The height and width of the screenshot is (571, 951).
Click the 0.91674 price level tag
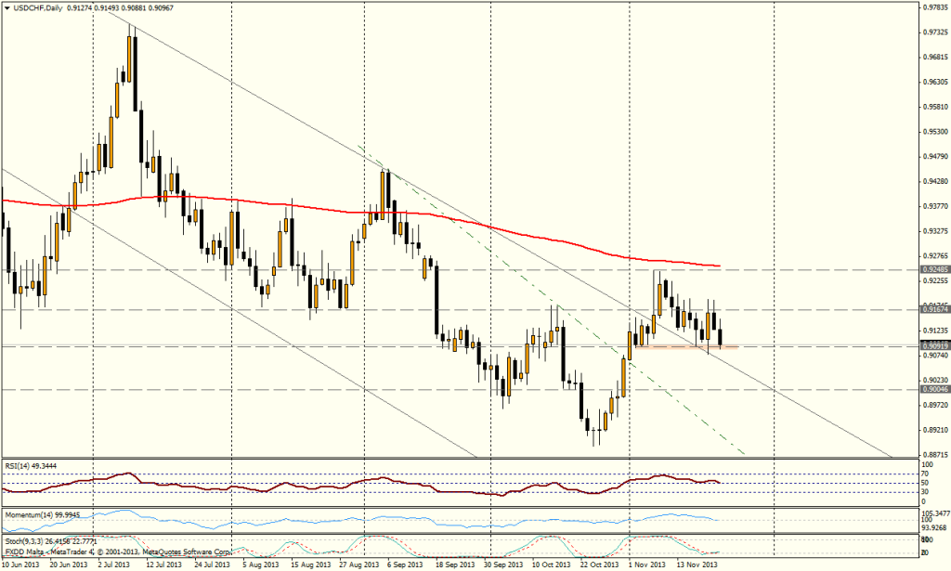[933, 308]
